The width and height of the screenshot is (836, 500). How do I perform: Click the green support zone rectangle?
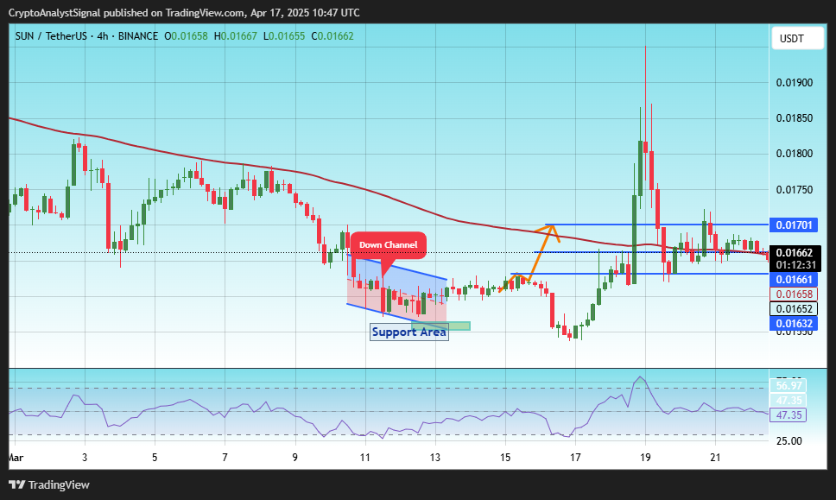(441, 326)
